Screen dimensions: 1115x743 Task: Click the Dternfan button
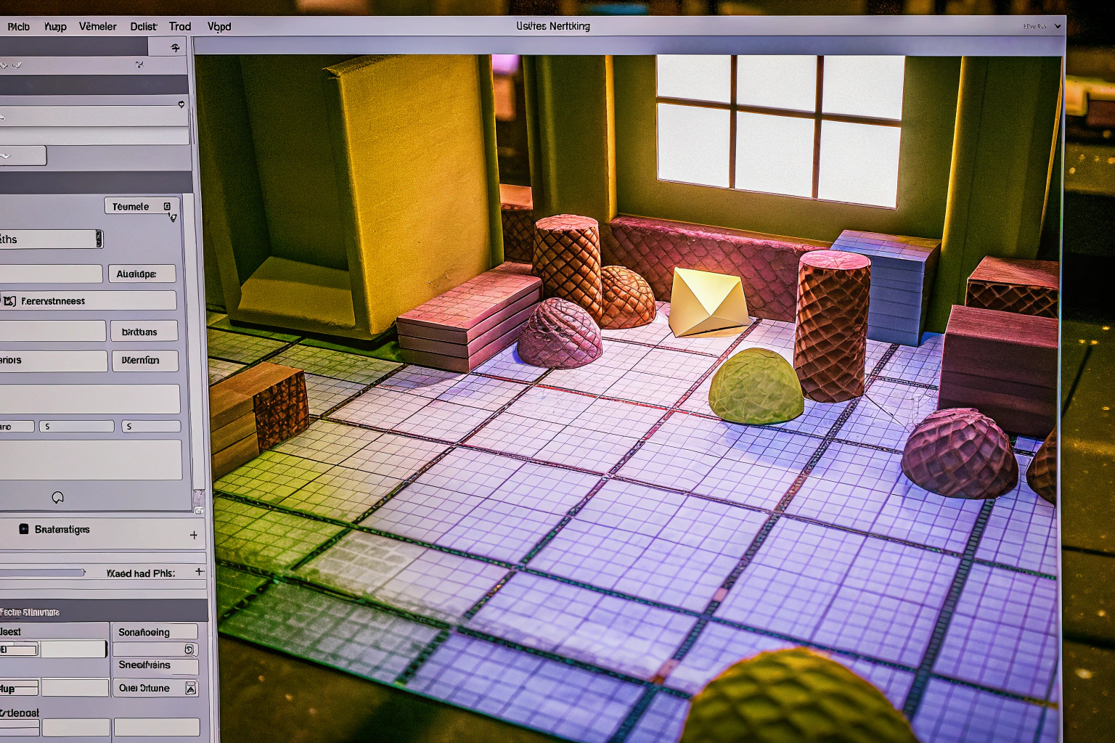click(x=145, y=361)
